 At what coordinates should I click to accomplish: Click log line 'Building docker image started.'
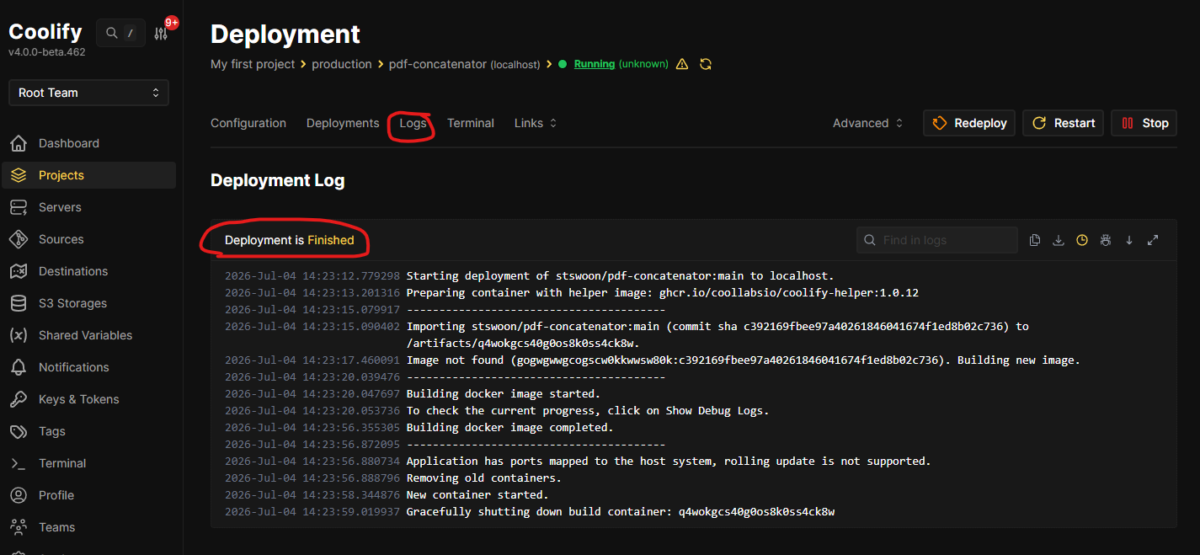(x=504, y=393)
